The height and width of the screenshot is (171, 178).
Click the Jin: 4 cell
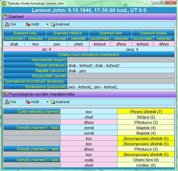46,49
